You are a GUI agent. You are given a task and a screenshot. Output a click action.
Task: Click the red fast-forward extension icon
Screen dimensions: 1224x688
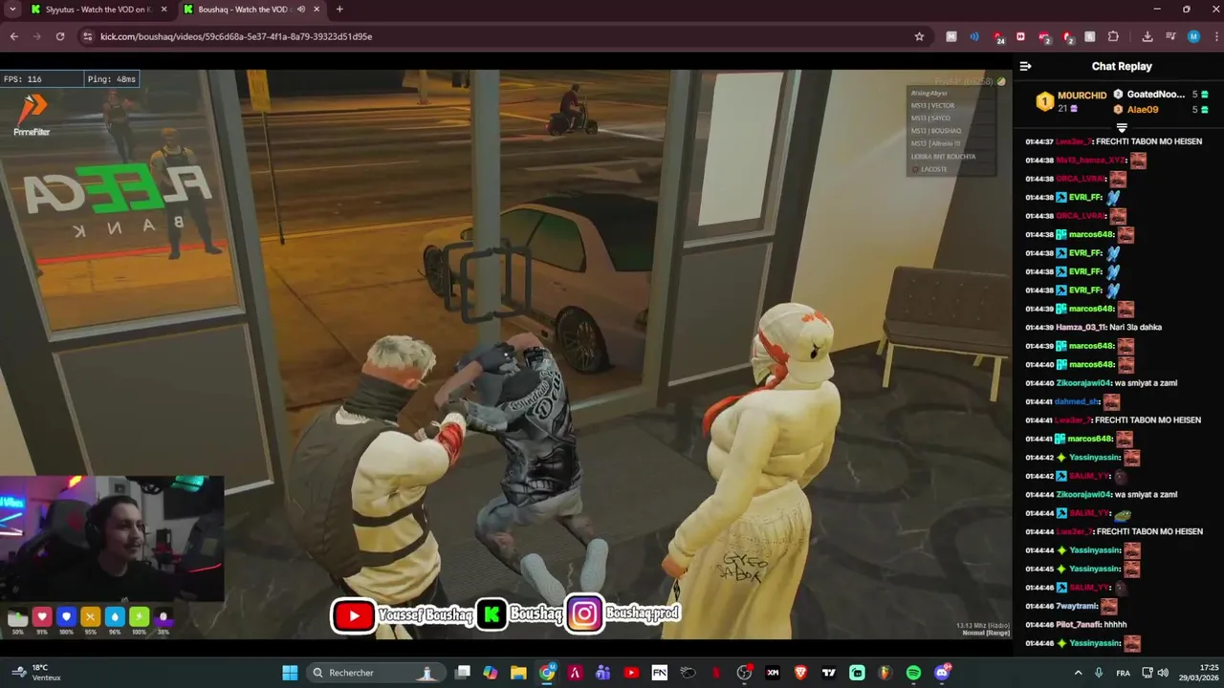click(x=1020, y=36)
